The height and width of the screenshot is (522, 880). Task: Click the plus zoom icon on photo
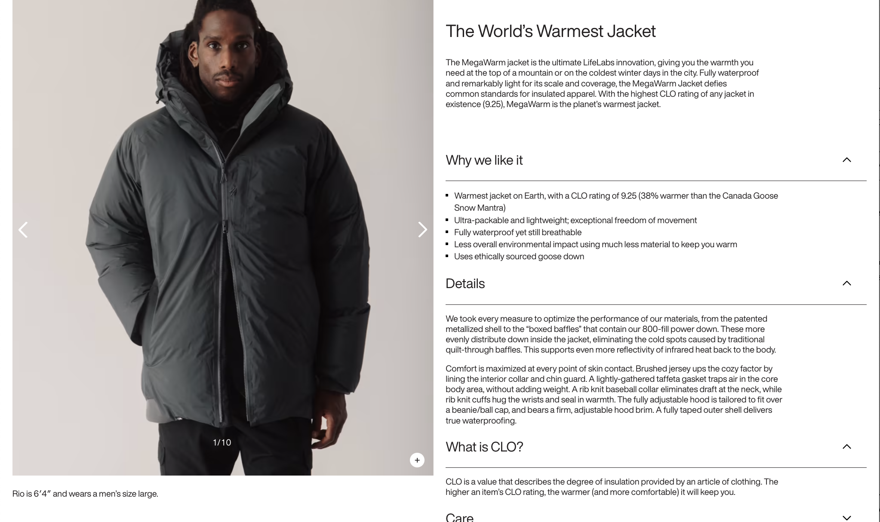coord(417,460)
